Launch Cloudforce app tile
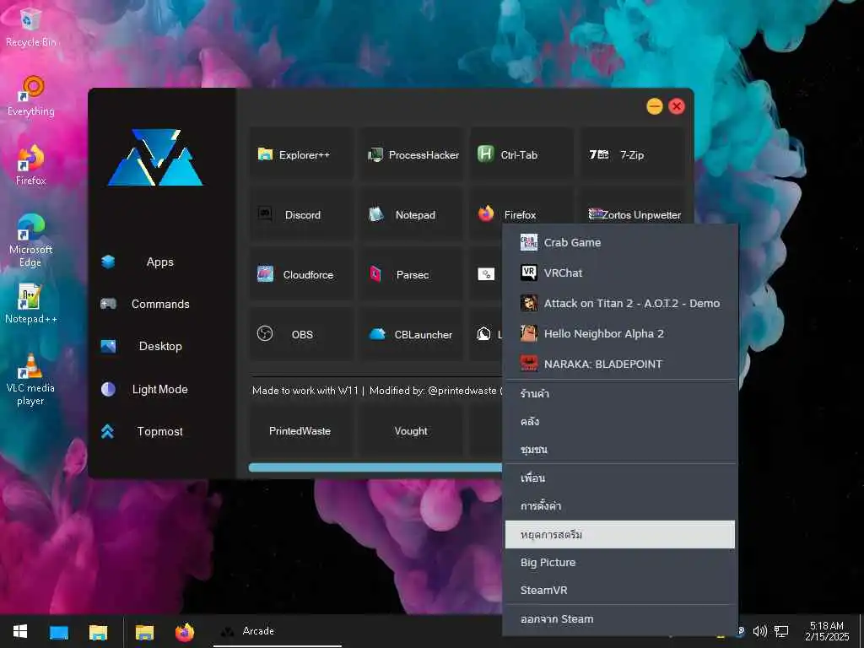The height and width of the screenshot is (648, 864). tap(301, 274)
